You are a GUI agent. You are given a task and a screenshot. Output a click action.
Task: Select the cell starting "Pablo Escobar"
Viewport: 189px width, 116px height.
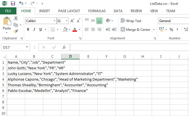tap(16, 91)
